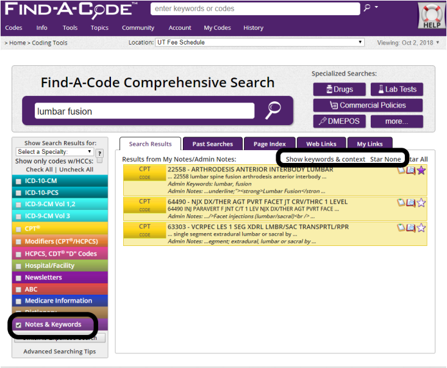Click the Home breadcrumb link

[18, 43]
